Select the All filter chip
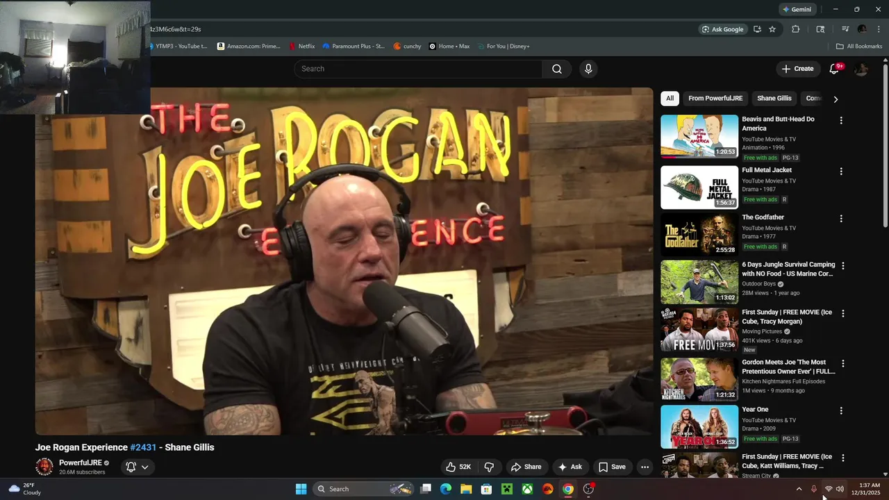This screenshot has height=500, width=889. click(670, 99)
